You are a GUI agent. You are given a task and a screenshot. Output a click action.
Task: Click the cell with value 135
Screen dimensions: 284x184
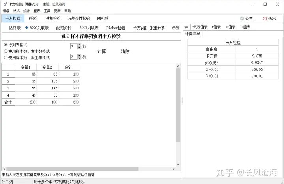(x=47, y=81)
